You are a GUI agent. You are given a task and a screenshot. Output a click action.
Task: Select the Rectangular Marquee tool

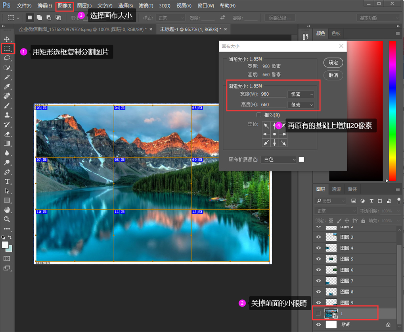[x=7, y=48]
